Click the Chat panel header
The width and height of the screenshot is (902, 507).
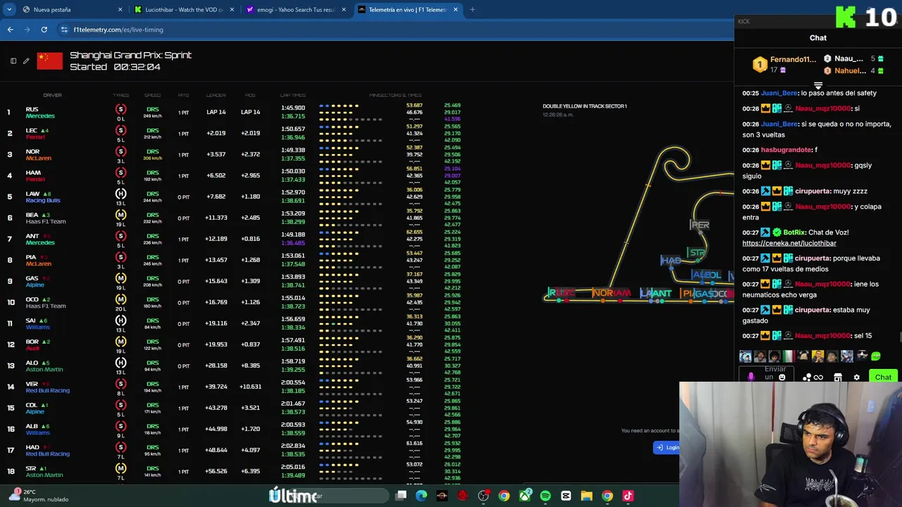[818, 38]
